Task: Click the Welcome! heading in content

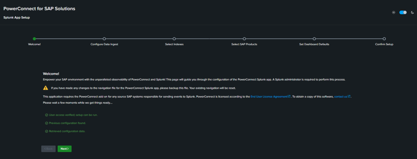Action: pyautogui.click(x=51, y=74)
